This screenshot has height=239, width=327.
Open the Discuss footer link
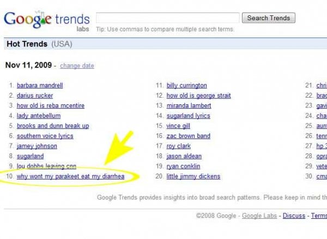[x=294, y=216]
